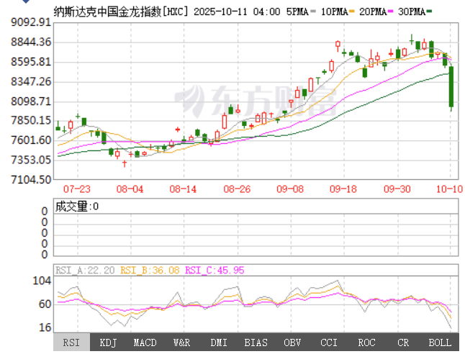Open the CR indicator tab
This screenshot has height=354, width=465.
coord(403,342)
